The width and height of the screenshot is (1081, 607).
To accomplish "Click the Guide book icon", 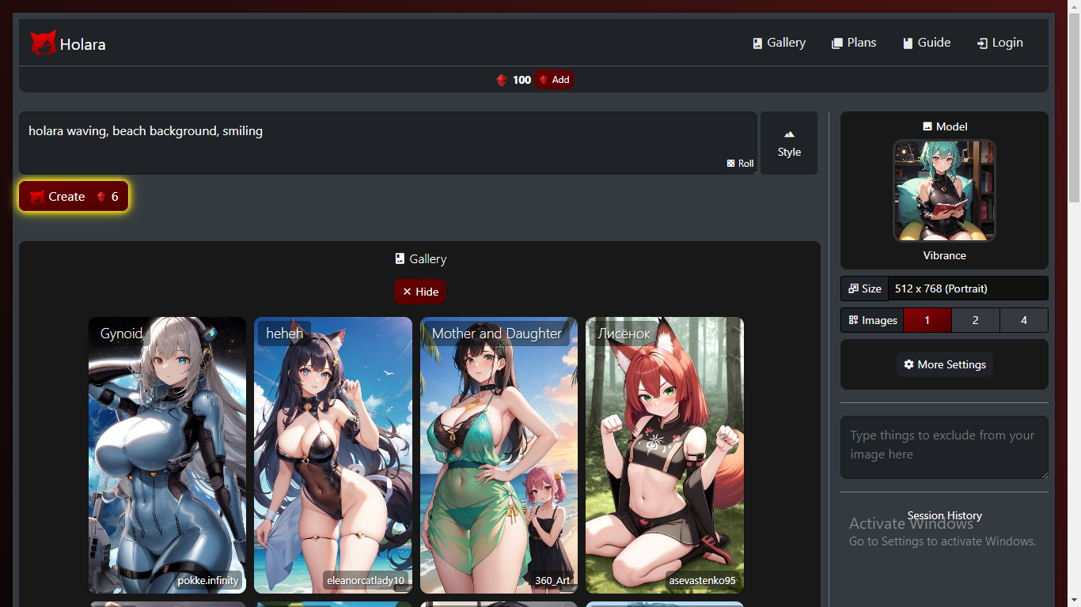I will click(907, 43).
